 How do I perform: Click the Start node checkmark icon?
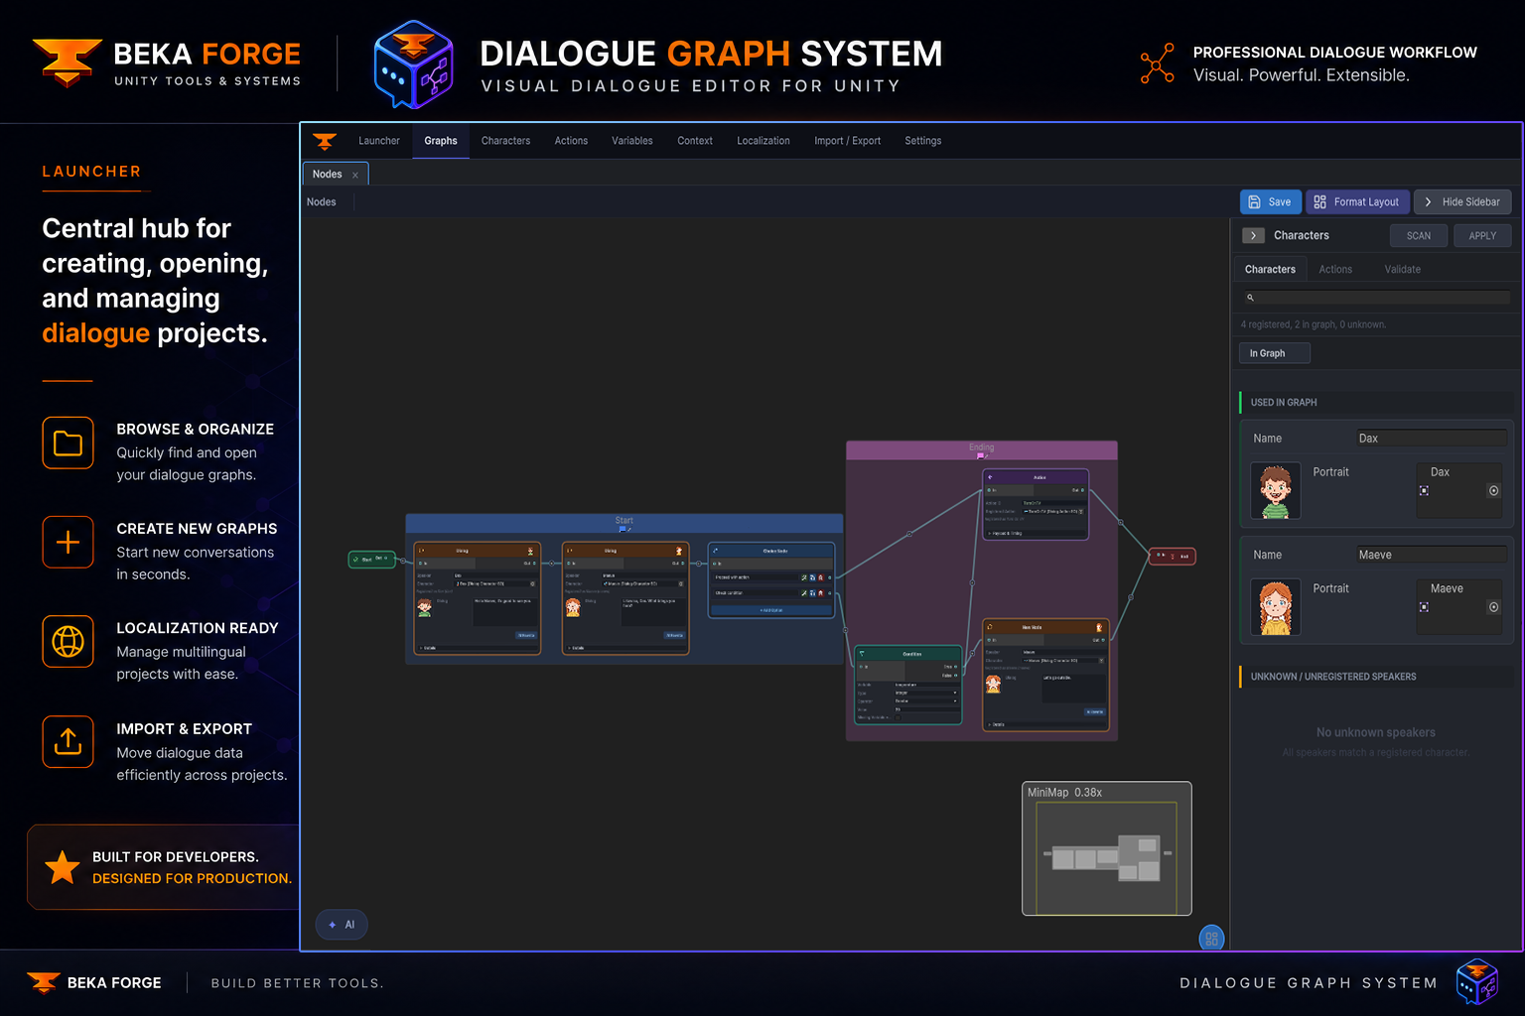coord(355,560)
